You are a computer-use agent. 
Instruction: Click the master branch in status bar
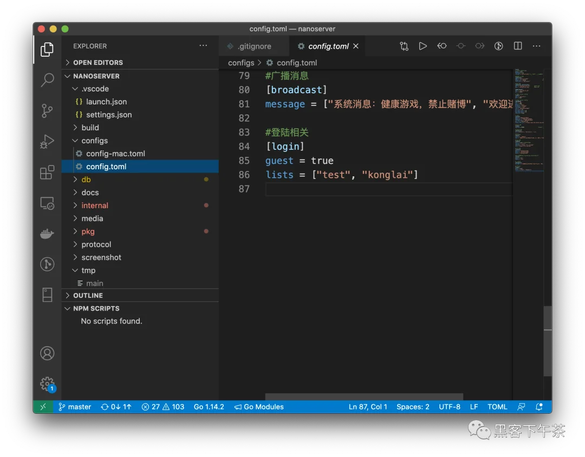coord(75,407)
